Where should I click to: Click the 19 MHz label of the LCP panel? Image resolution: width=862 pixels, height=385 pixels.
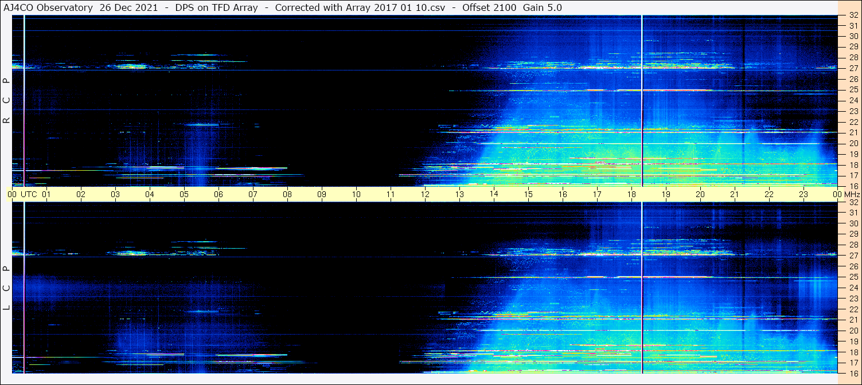[853, 341]
